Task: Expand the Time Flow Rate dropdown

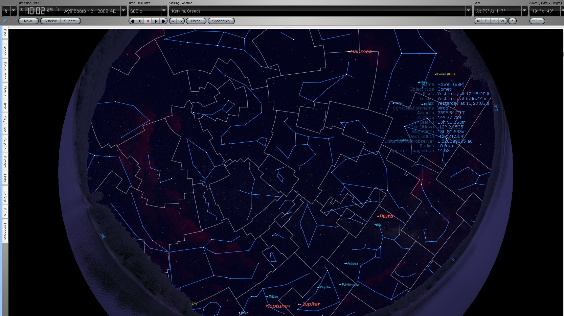Action: point(164,11)
